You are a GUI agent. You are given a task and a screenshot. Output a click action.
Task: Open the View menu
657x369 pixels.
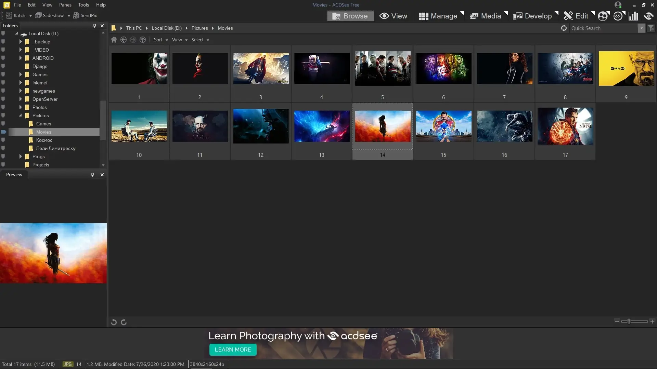(x=47, y=5)
